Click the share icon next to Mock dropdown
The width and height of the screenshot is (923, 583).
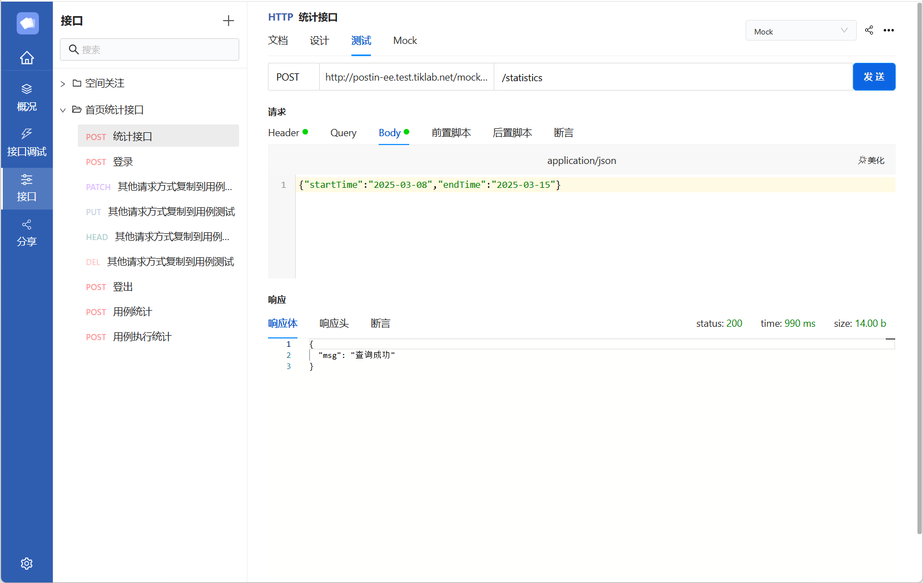tap(869, 30)
